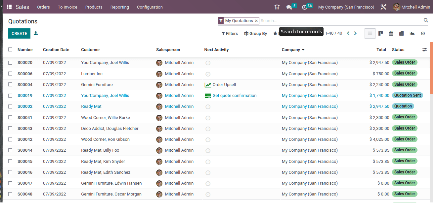Sort by the Number column header
Screen dimensions: 439x212
25,50
